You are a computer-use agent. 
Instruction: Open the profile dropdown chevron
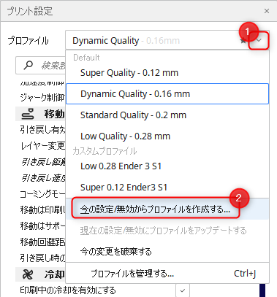tap(259, 40)
